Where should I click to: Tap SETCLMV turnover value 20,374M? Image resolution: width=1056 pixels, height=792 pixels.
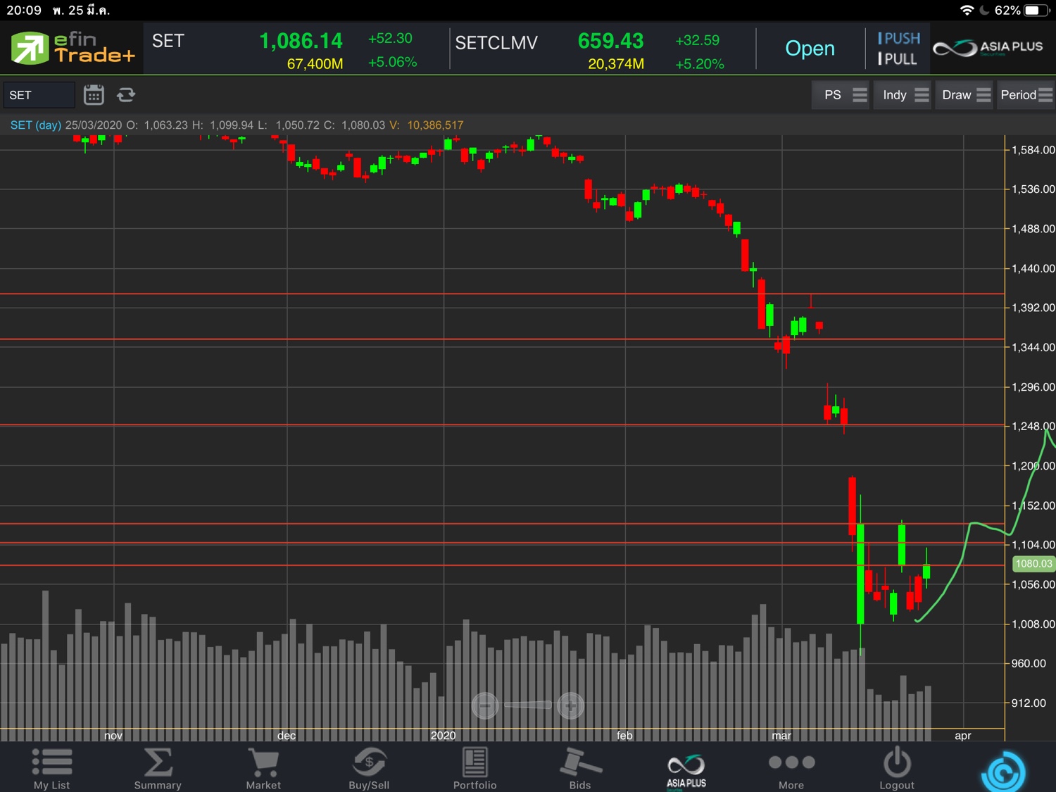[615, 64]
